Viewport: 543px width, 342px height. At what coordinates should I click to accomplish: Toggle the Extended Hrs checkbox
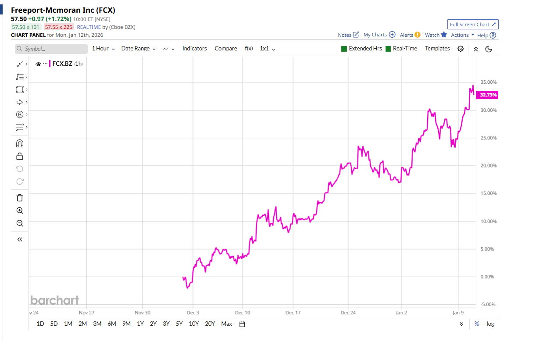click(x=344, y=49)
